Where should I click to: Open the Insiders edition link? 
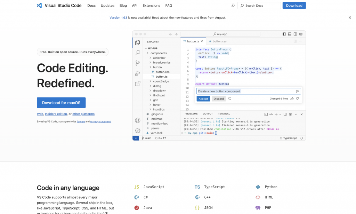[x=56, y=114]
